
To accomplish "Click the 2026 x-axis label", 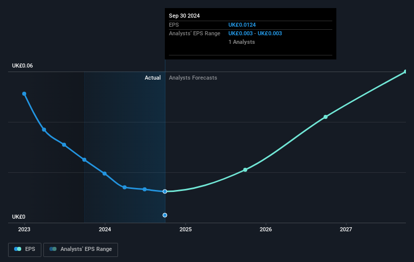I will tap(266, 229).
